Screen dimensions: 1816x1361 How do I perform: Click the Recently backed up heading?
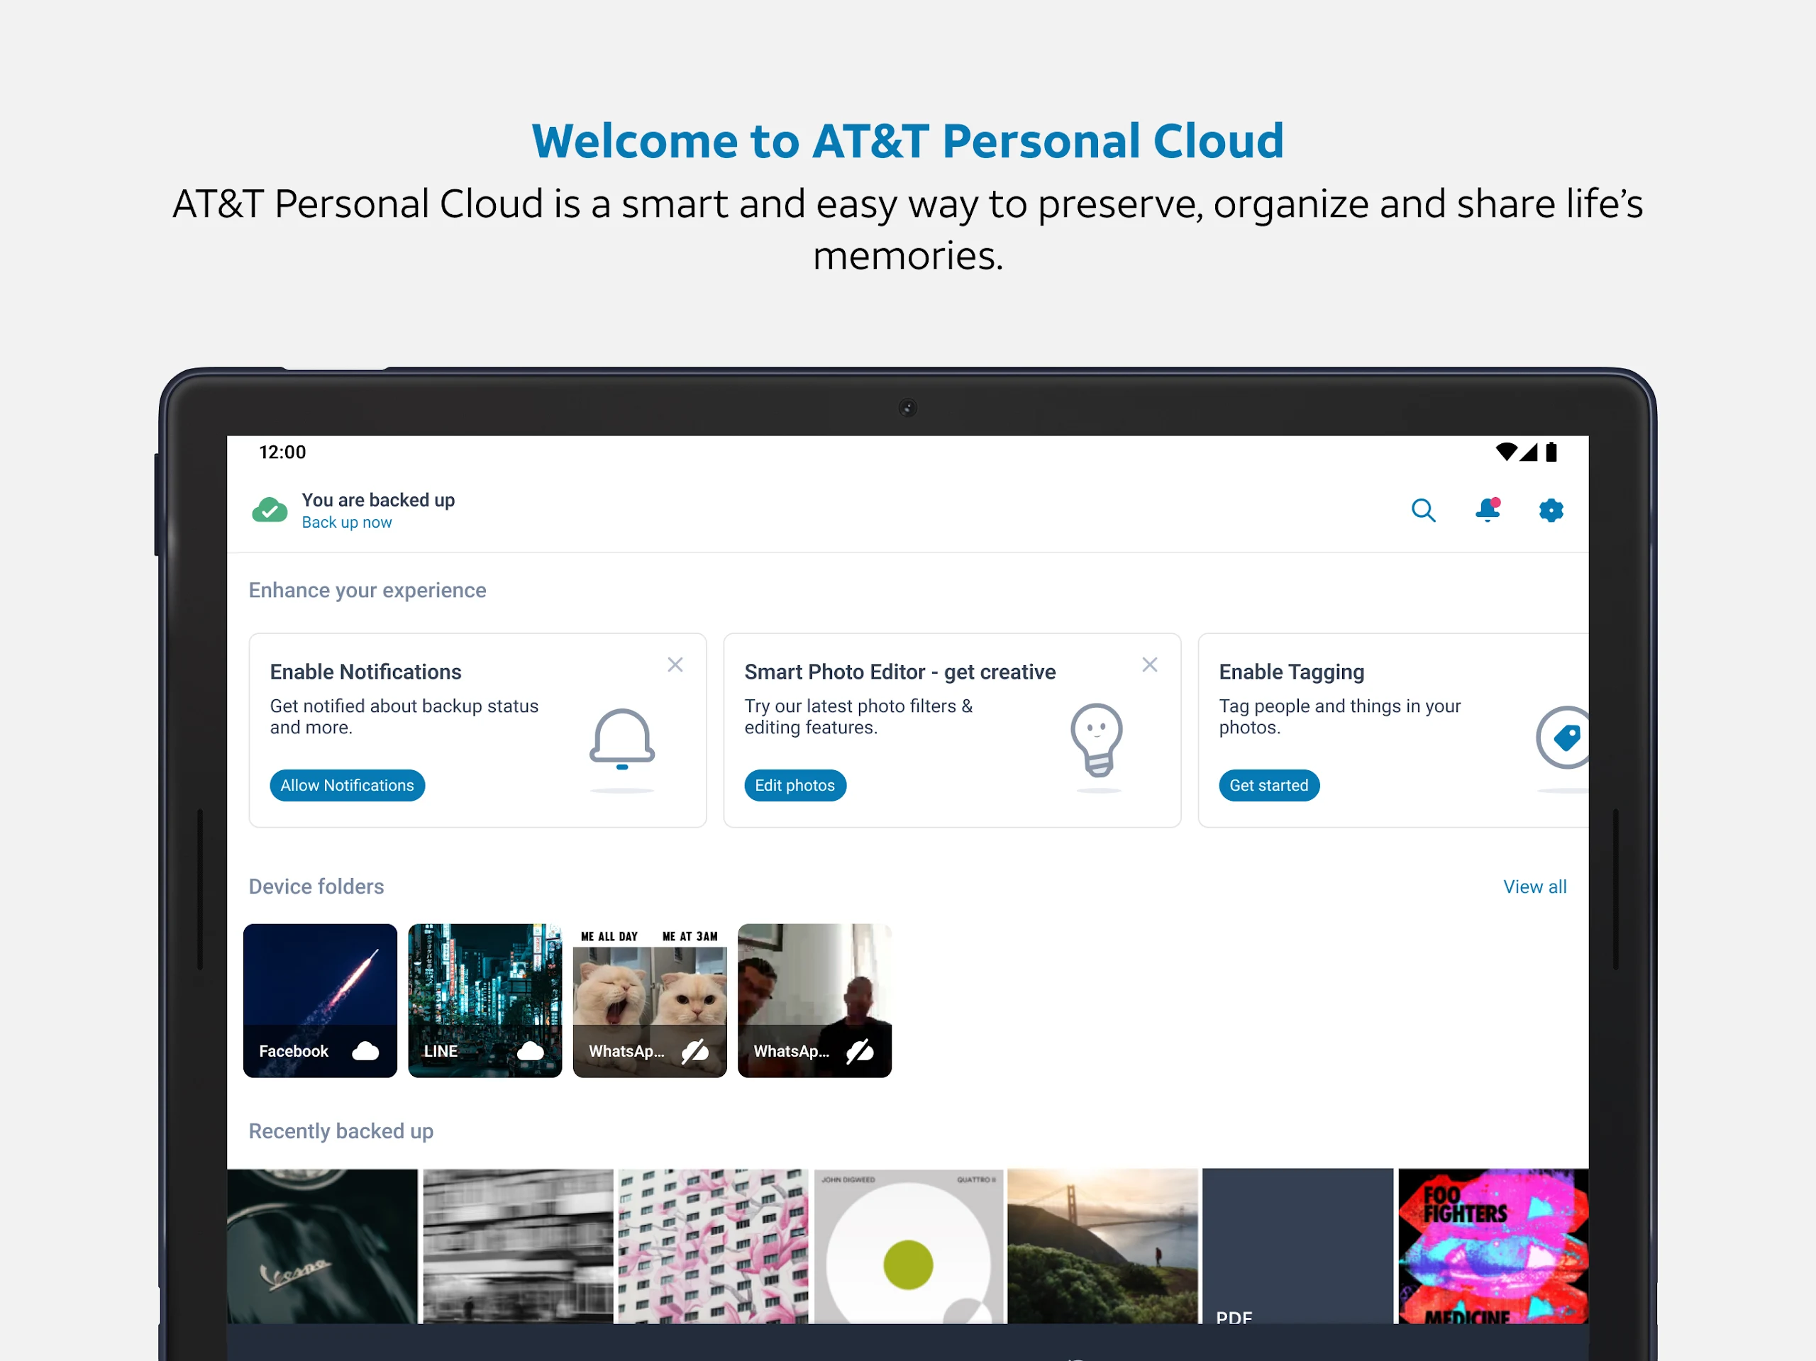pyautogui.click(x=340, y=1131)
